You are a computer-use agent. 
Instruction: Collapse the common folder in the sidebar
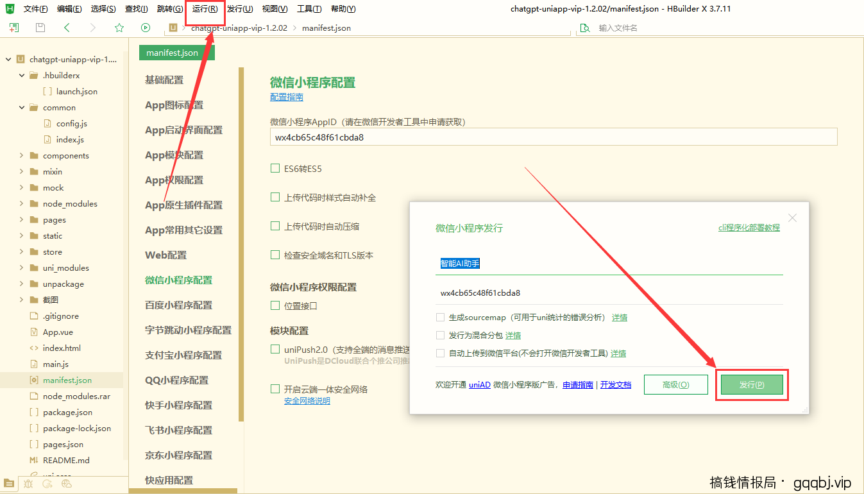point(21,107)
